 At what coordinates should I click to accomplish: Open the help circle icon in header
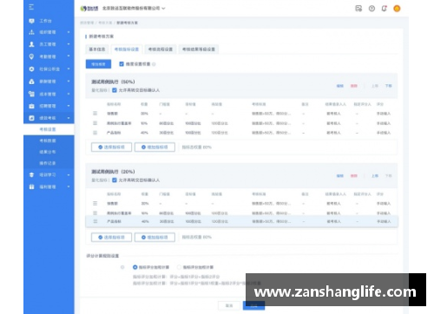click(372, 9)
